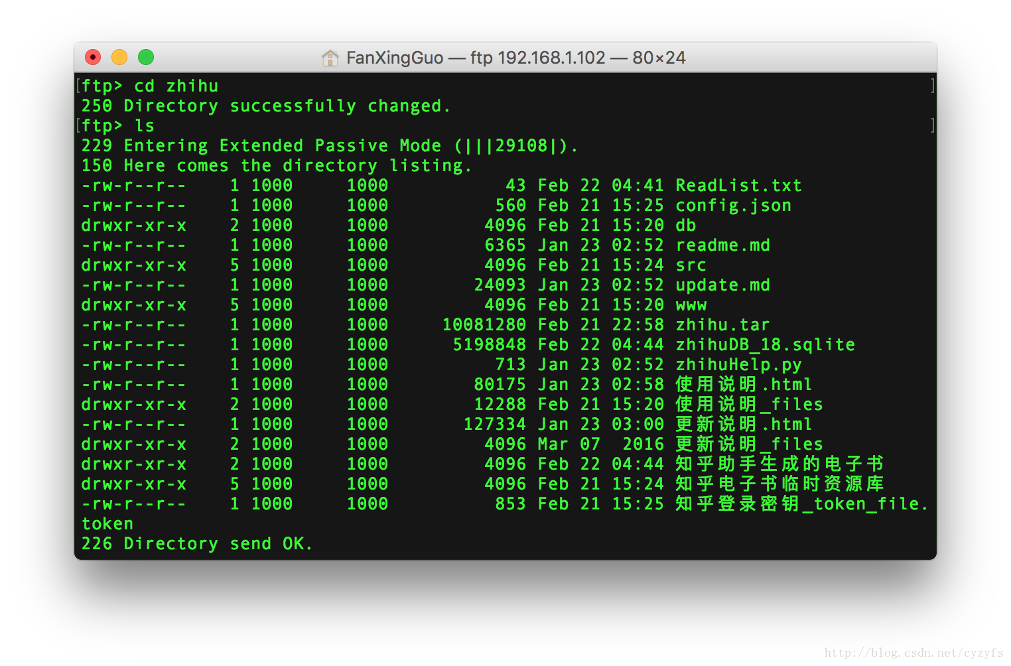Screen dimensions: 1011x666
Task: Click the file size 80175
Action: 500,385
